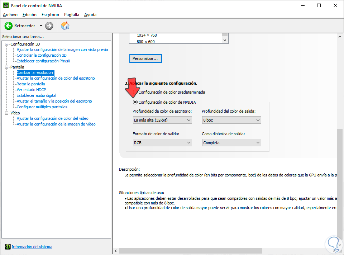Collapse the Vídeo tree node
Image resolution: width=344 pixels, height=255 pixels.
coord(6,113)
